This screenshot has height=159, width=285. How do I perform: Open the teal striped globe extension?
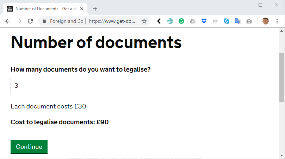[x=170, y=21]
